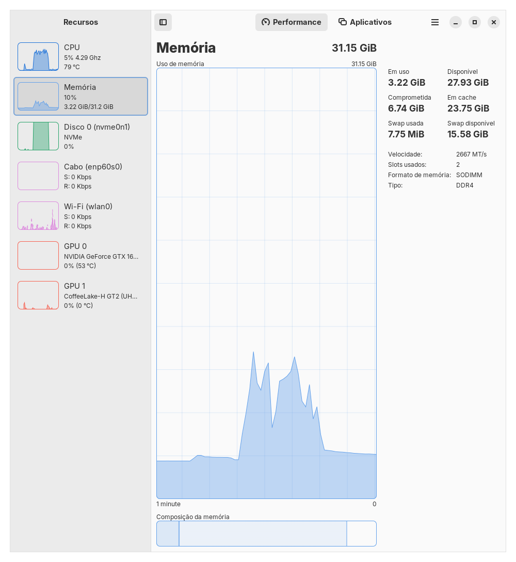This screenshot has height=562, width=516.
Task: Click the 79 °C CPU temperature text
Action: [x=72, y=67]
